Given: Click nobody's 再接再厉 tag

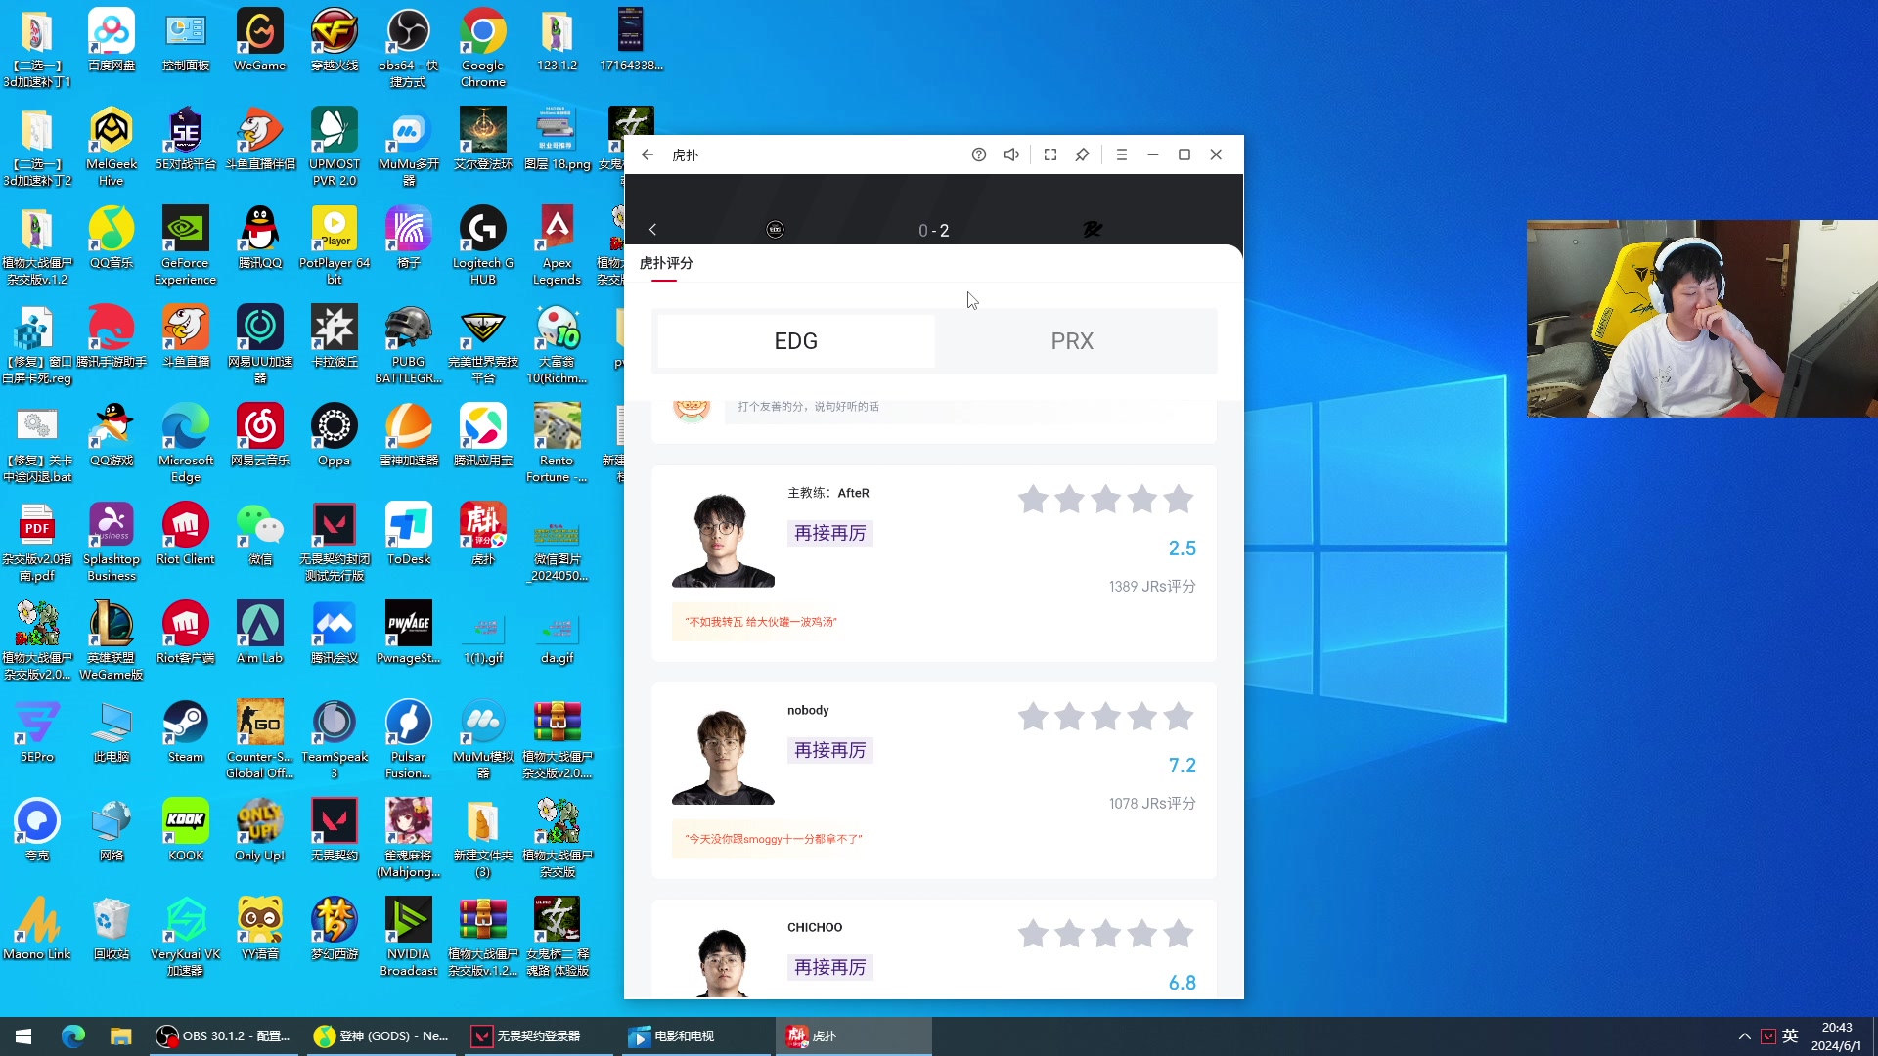Looking at the screenshot, I should click(830, 750).
